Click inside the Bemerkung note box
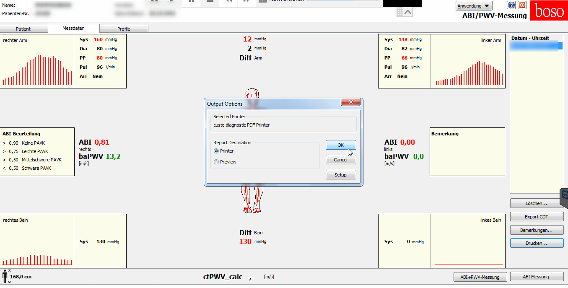The image size is (568, 288). coord(467,152)
